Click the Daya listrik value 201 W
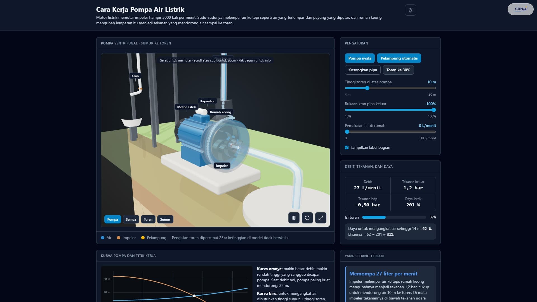The height and width of the screenshot is (302, 537). 413,205
